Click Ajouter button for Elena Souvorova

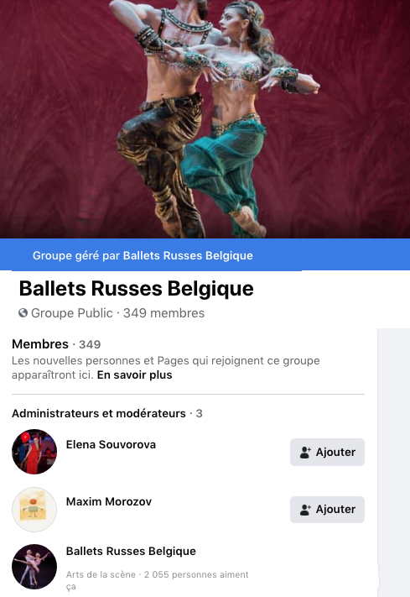[x=327, y=452]
